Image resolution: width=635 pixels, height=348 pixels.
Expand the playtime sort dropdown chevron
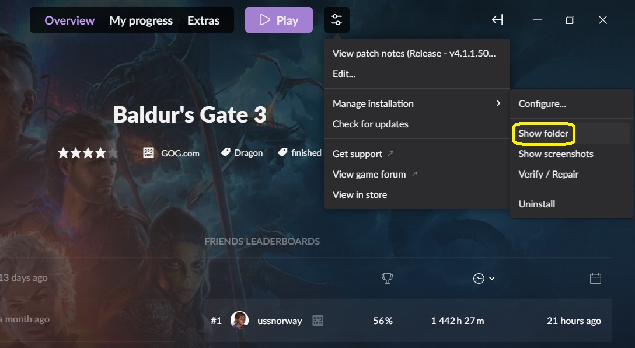tap(491, 279)
